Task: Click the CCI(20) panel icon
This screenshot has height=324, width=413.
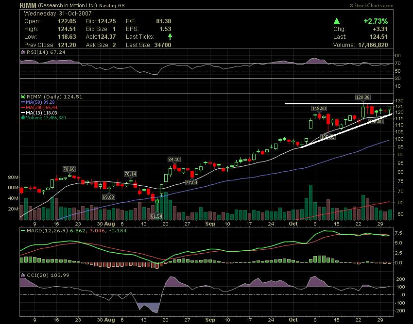Action: pos(23,275)
